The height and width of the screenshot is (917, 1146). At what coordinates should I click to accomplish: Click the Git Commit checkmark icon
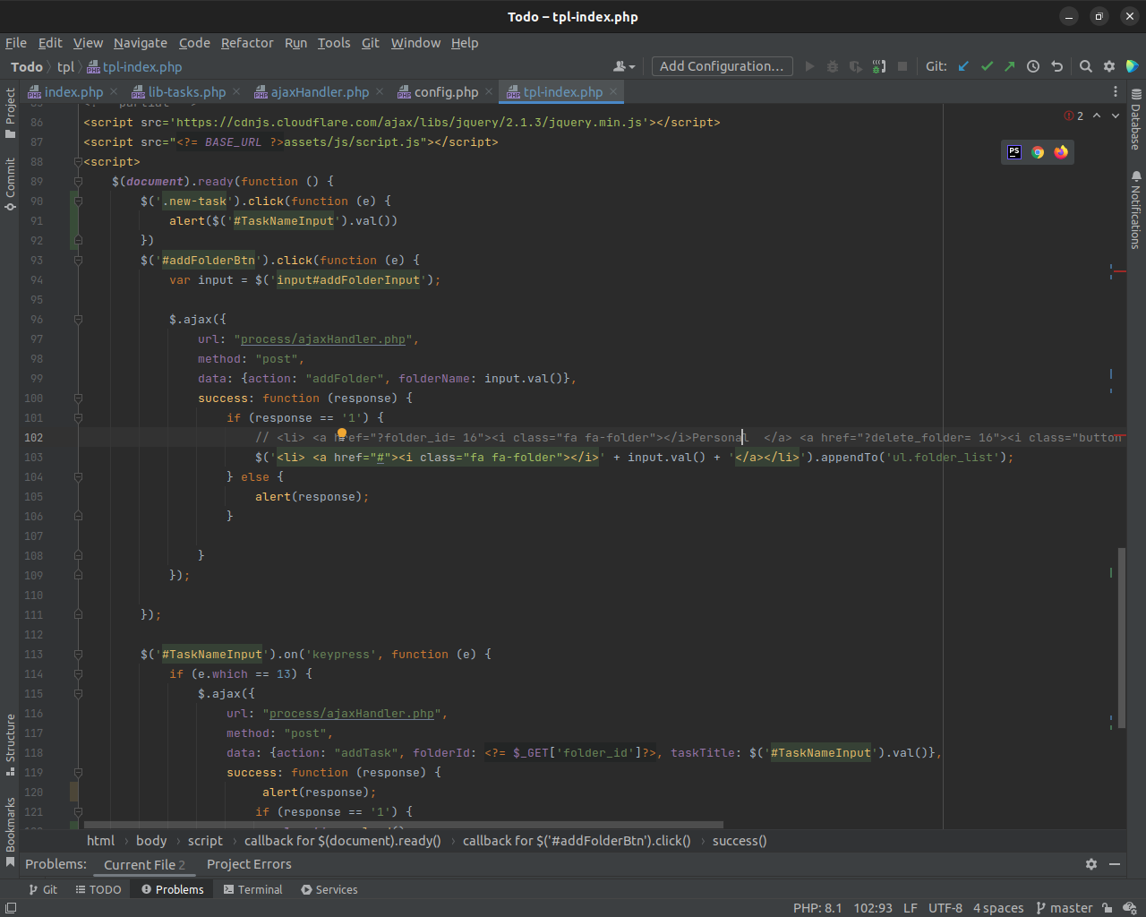987,66
